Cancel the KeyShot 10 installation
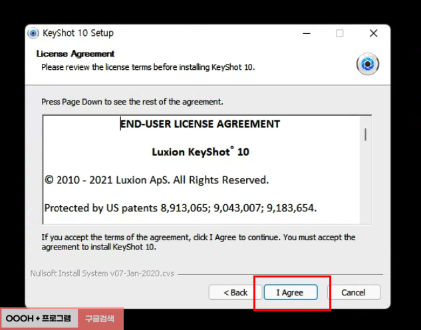 (x=354, y=292)
